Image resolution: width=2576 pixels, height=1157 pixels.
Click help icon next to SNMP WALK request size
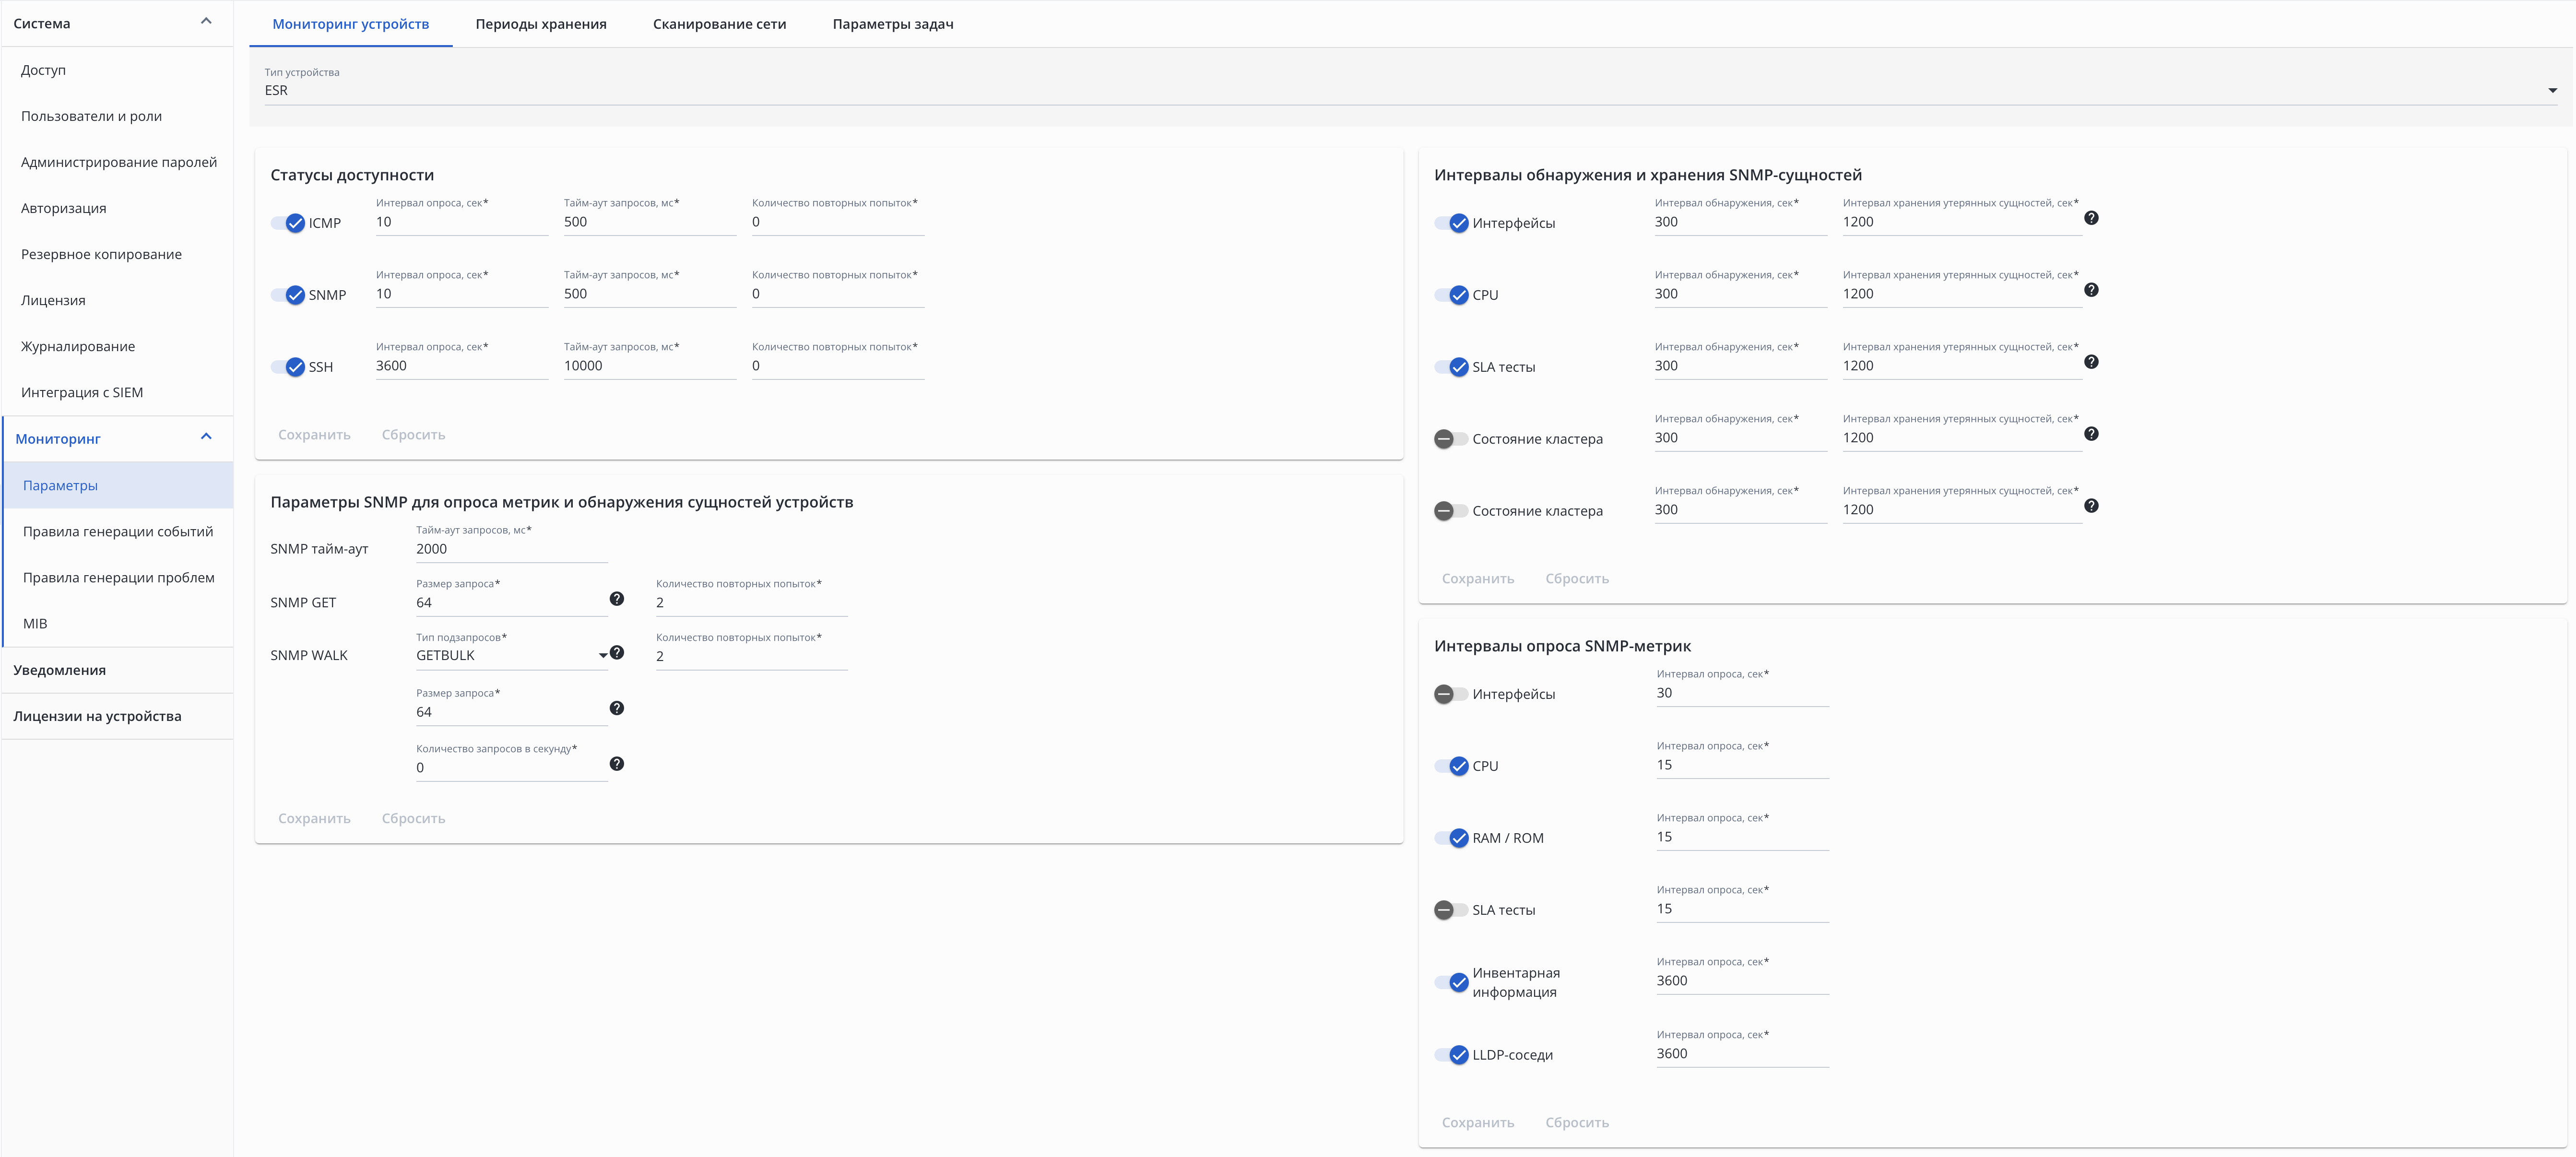click(x=616, y=708)
